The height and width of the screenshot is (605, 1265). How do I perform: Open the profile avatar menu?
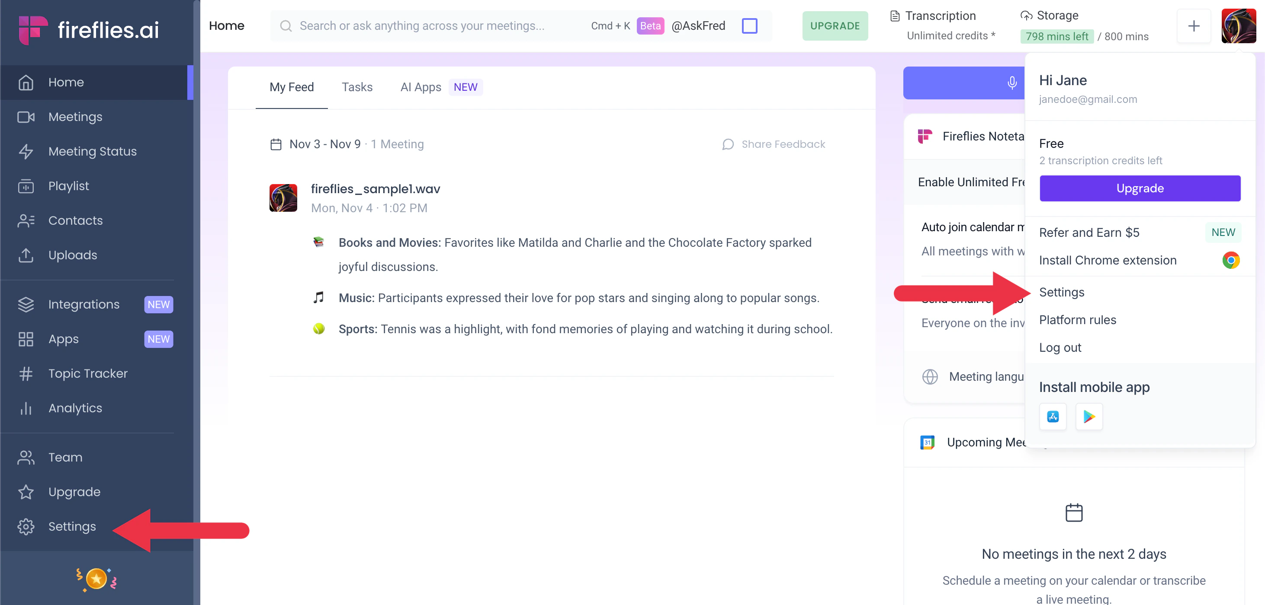1238,26
